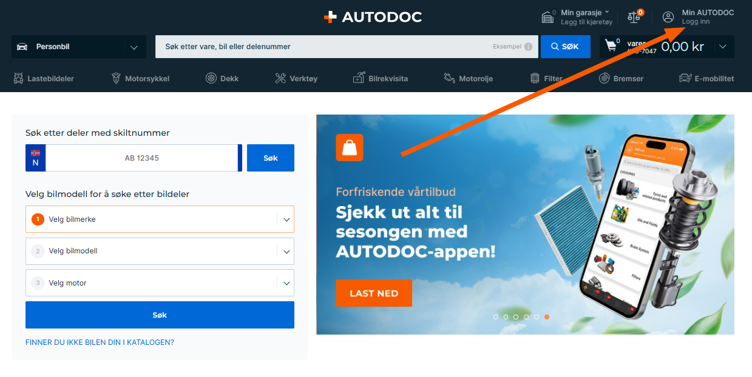The image size is (752, 377).
Task: Open the compare scales icon
Action: coord(634,17)
